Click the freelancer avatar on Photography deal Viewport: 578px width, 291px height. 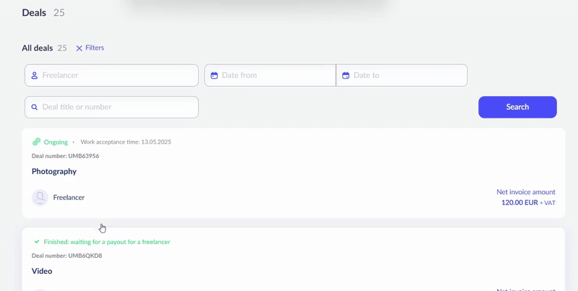pyautogui.click(x=40, y=197)
